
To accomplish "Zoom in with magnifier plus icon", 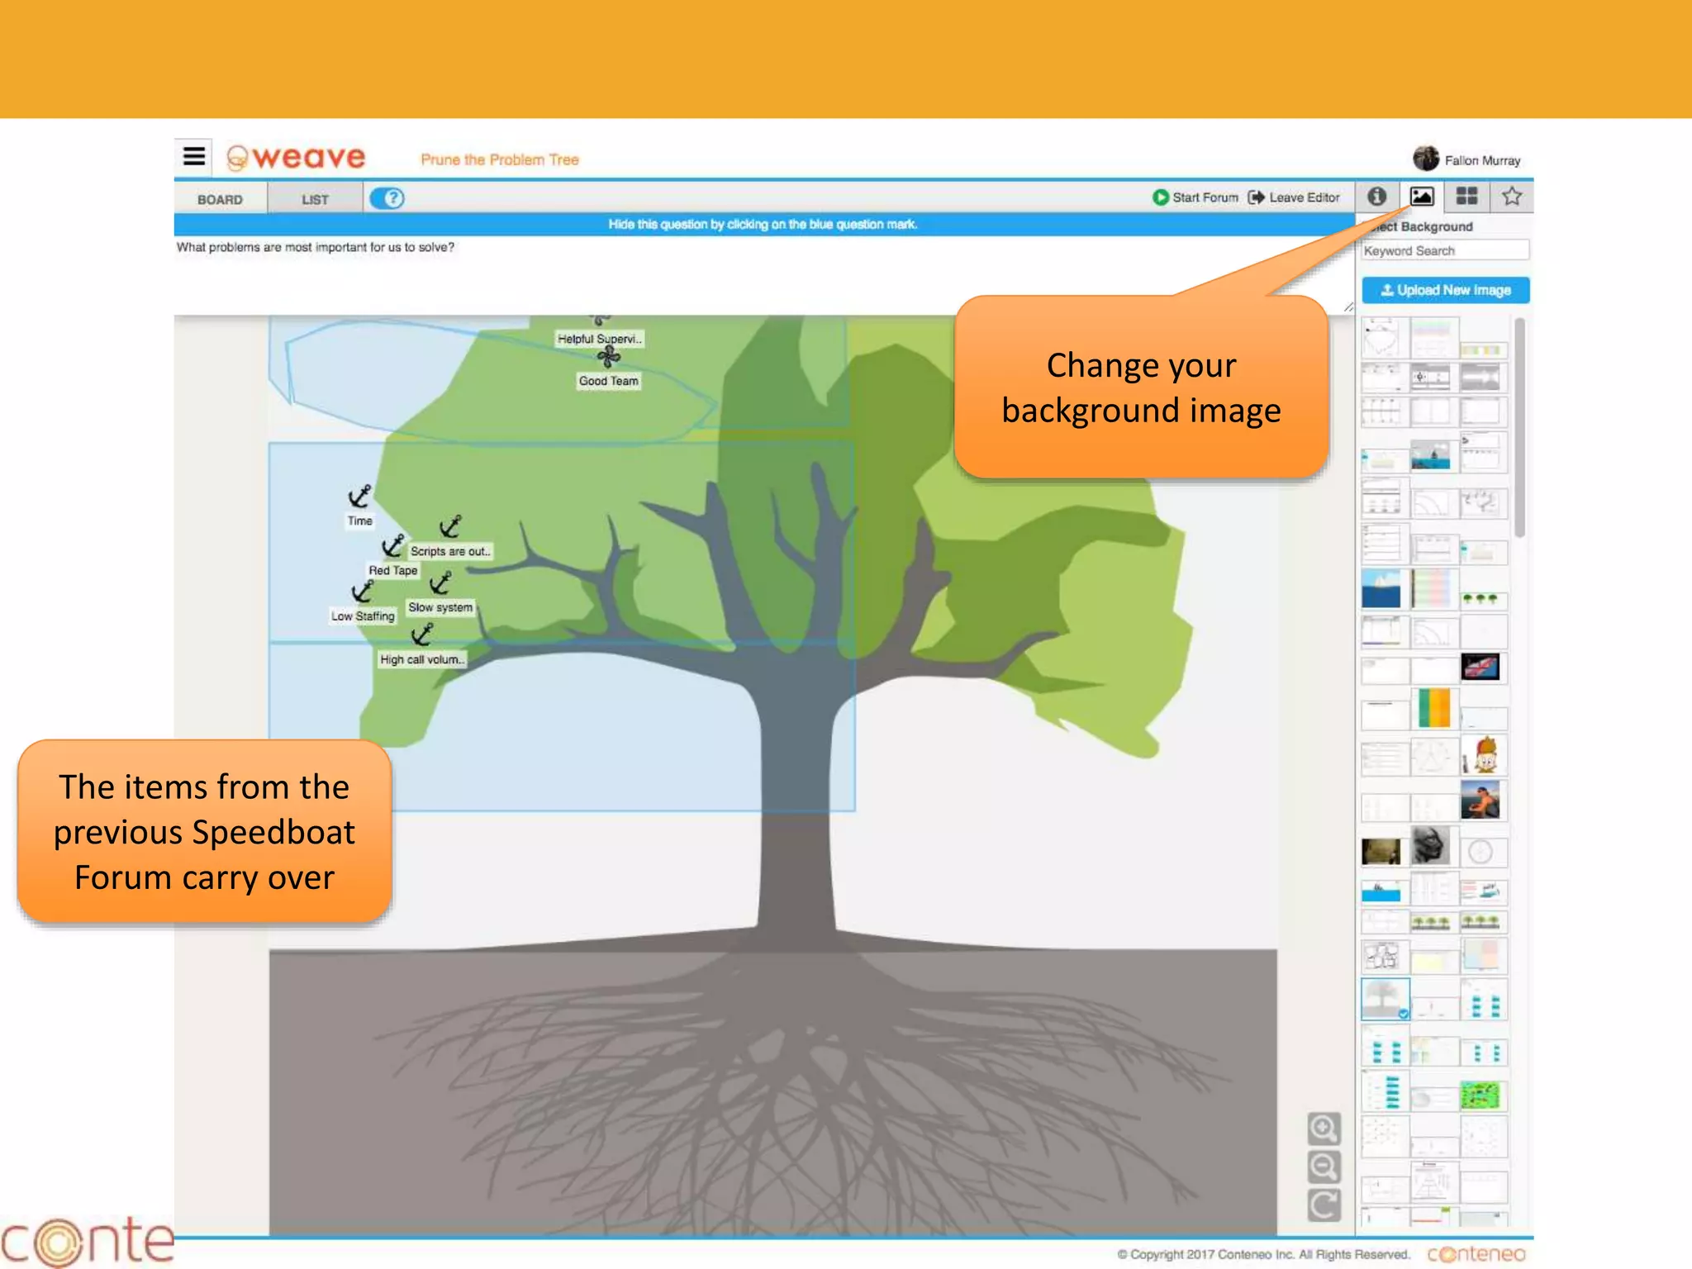I will coord(1324,1129).
